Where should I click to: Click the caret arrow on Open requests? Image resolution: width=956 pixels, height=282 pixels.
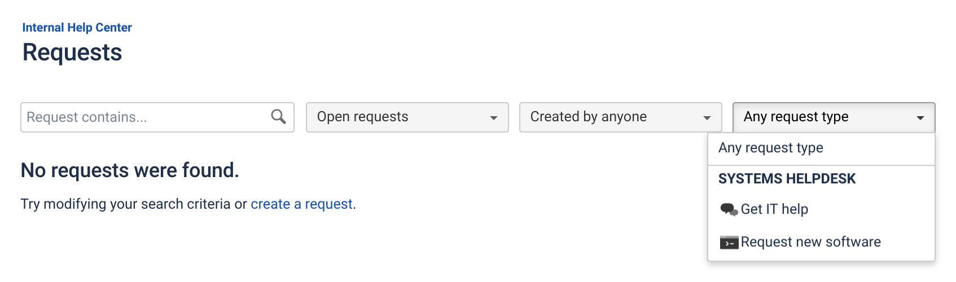coord(493,118)
